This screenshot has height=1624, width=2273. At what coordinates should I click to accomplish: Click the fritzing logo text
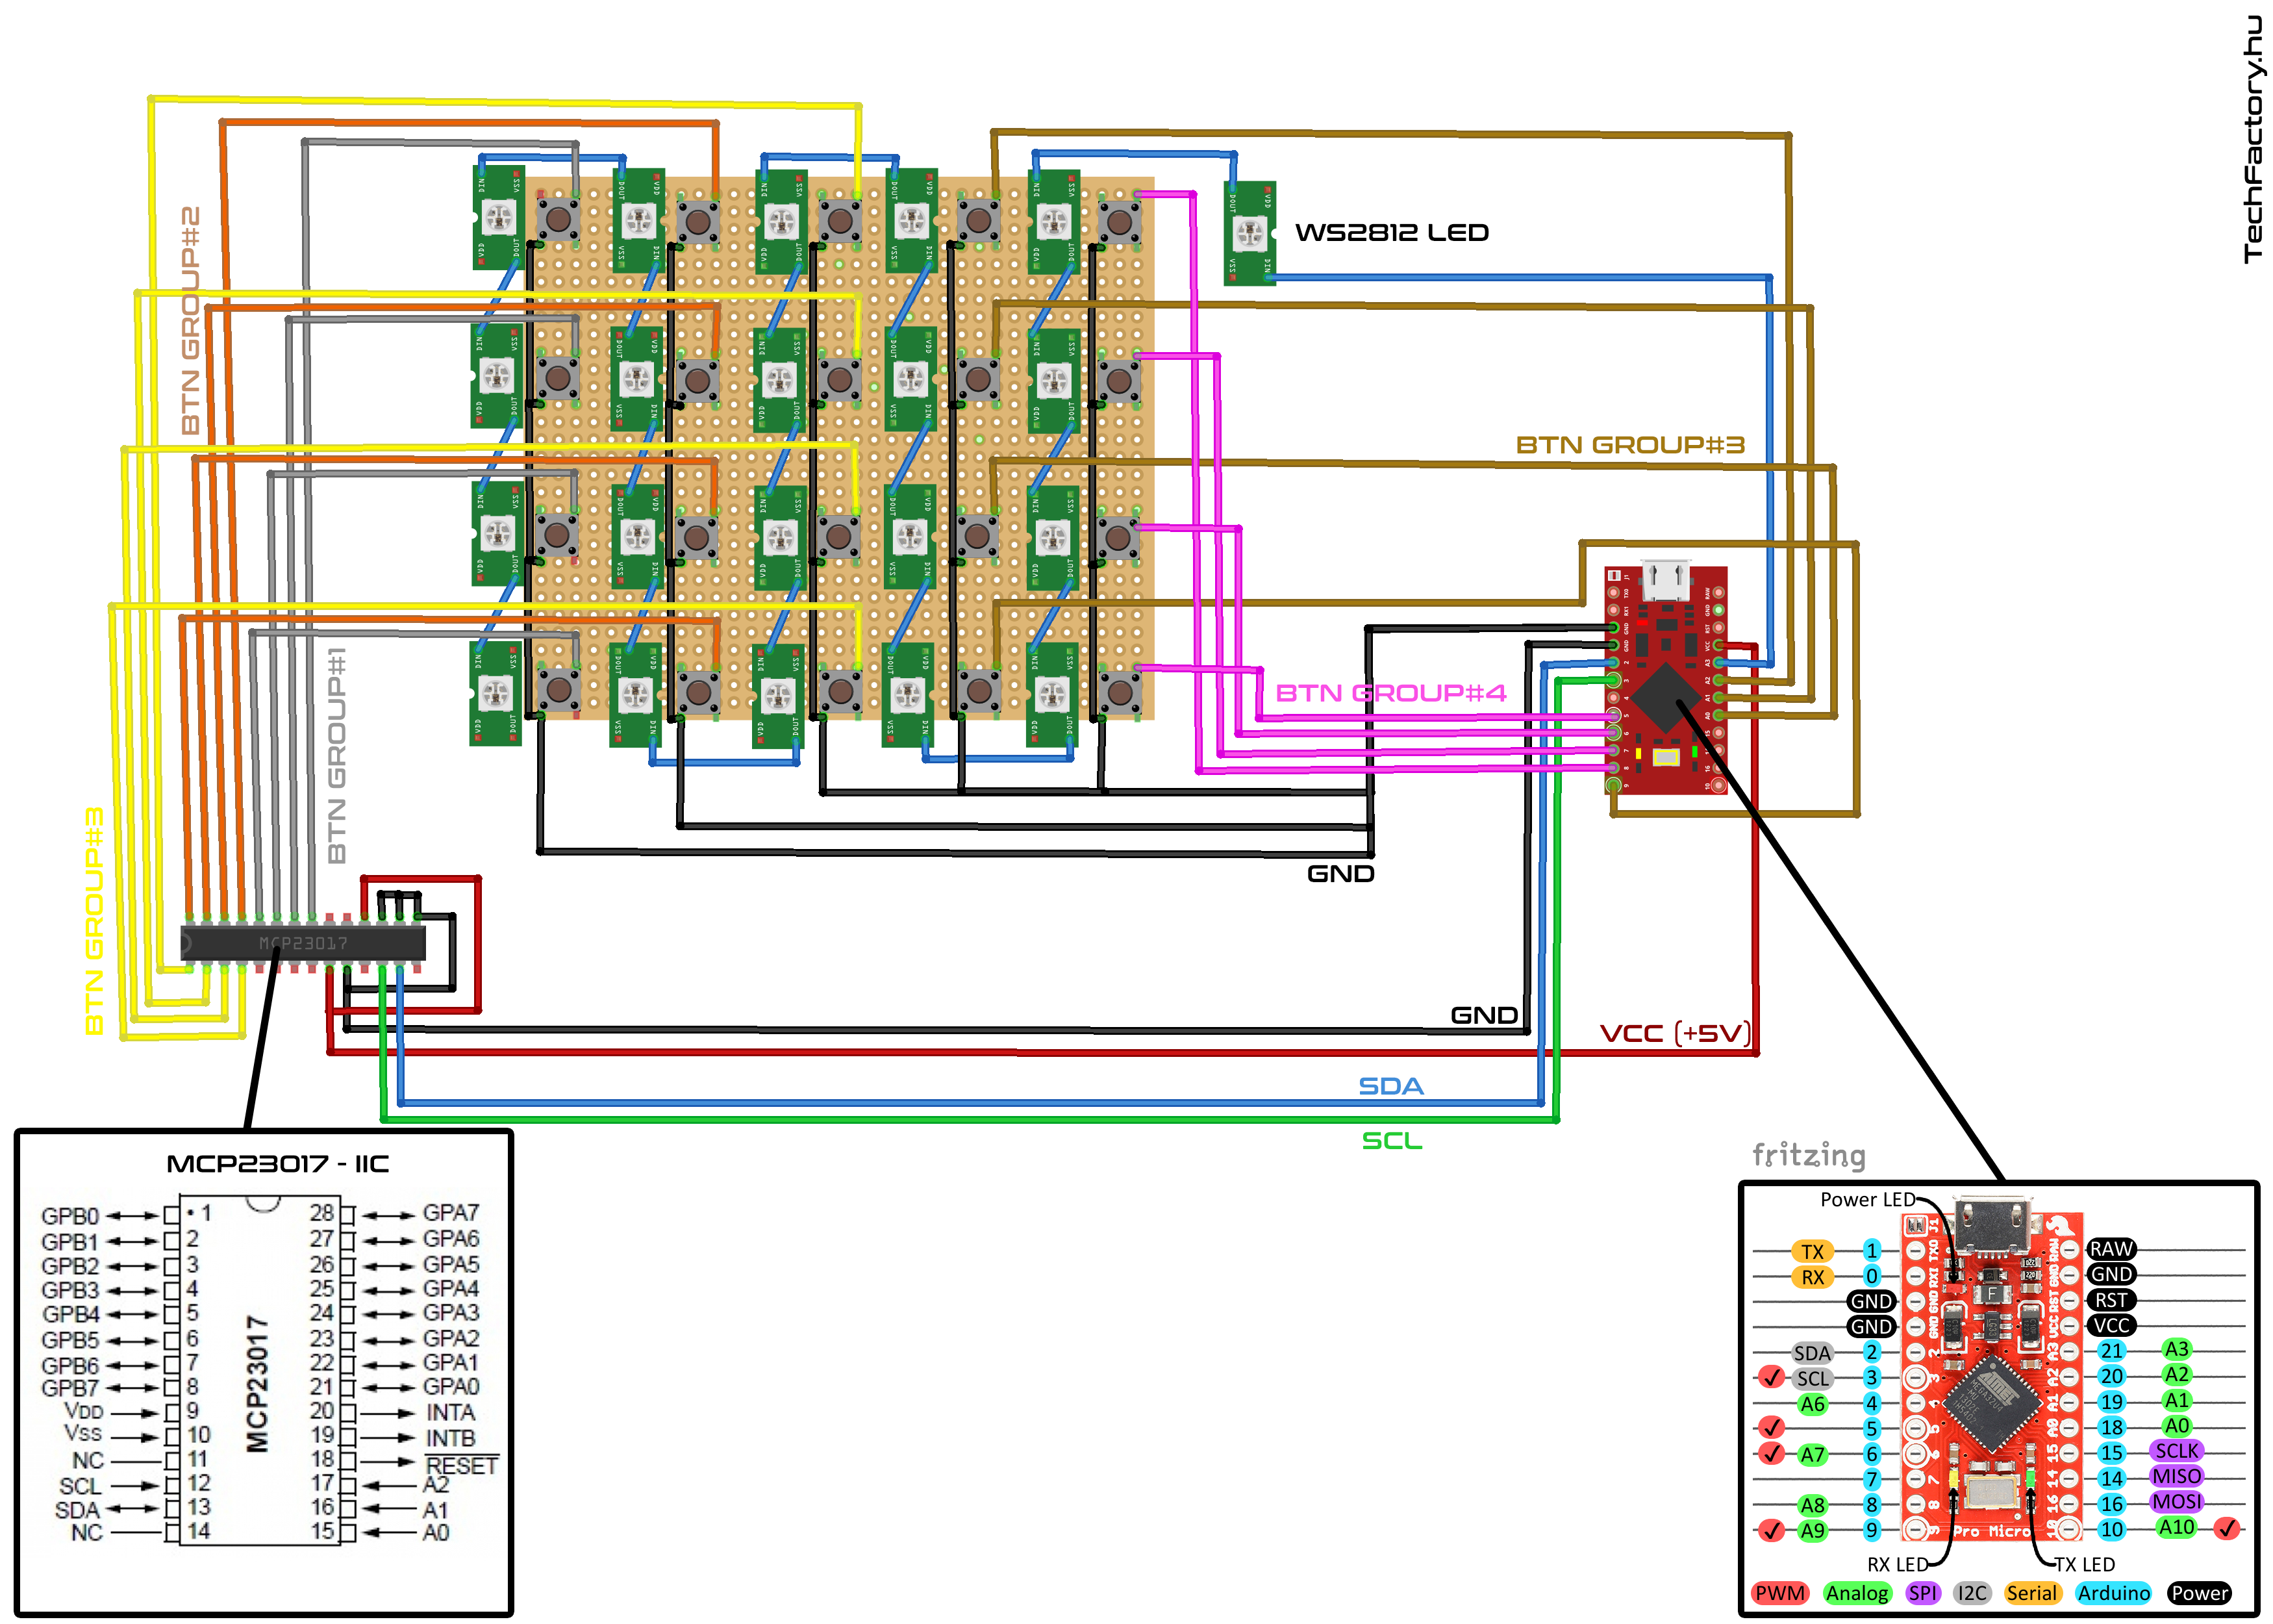1809,1156
